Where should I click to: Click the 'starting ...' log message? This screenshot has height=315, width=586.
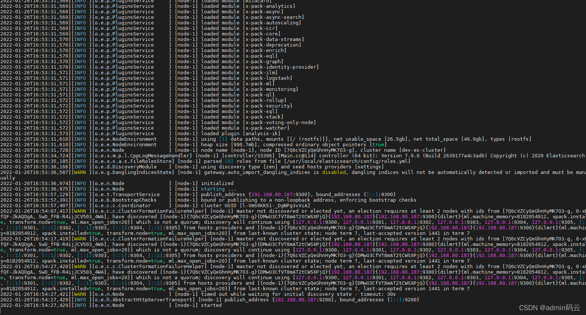click(219, 189)
